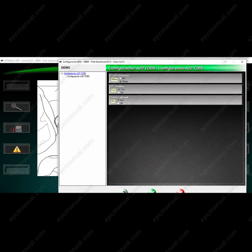The width and height of the screenshot is (252, 252).
Task: Click the tractor cab drawing in METADIAG
Action: pyautogui.click(x=48, y=128)
